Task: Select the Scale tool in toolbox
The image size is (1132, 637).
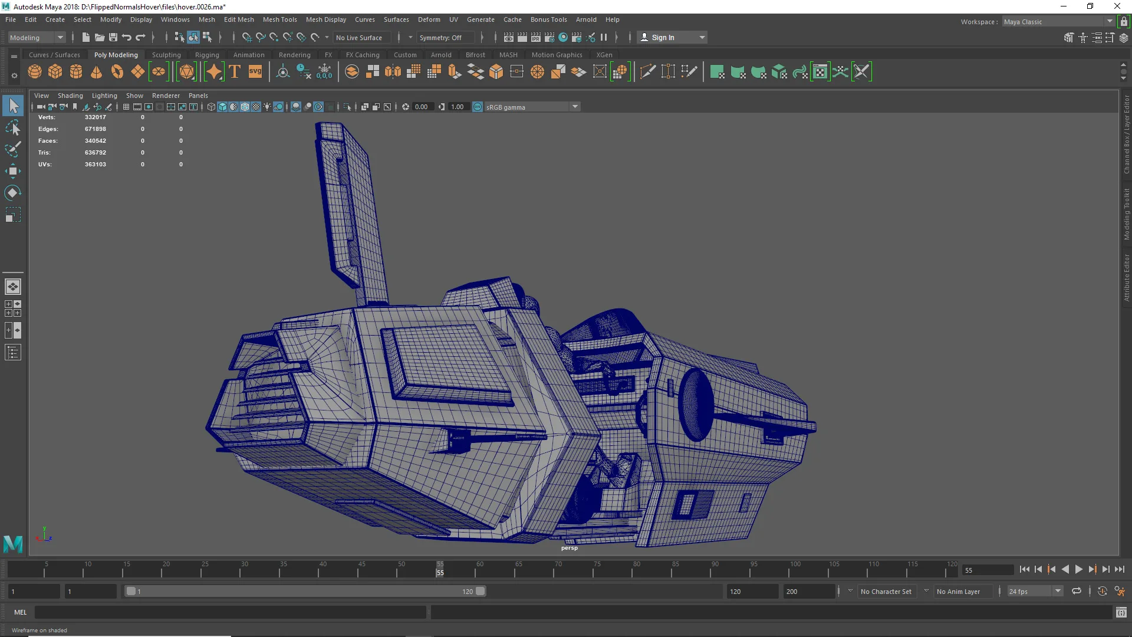Action: click(x=13, y=215)
